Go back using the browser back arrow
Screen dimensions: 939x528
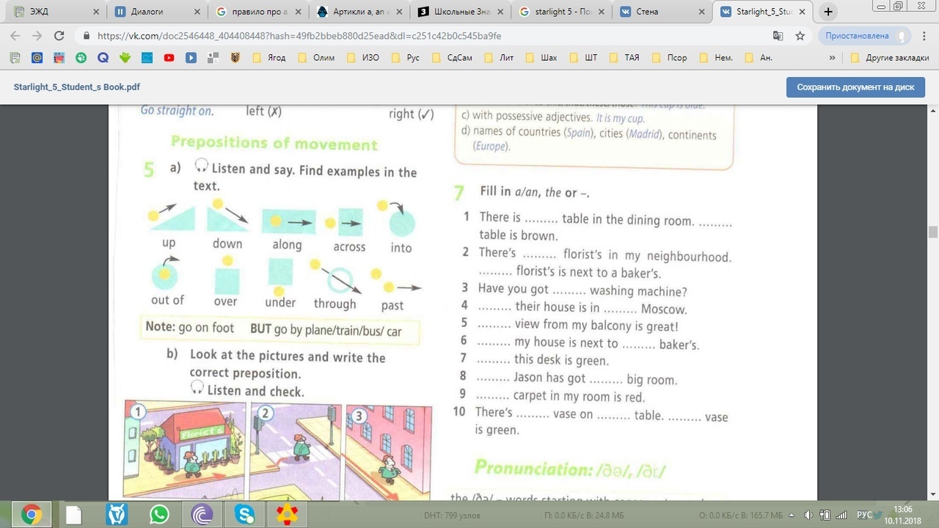16,36
